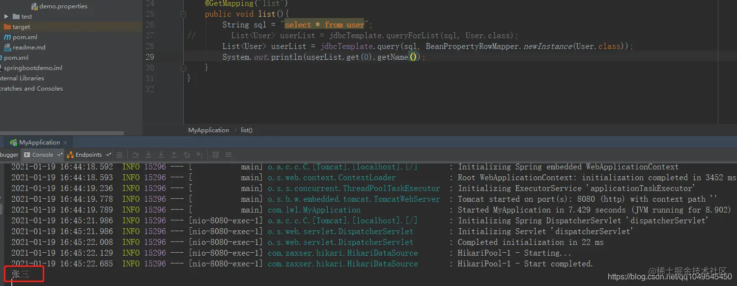Click the Run to Cursor icon
Viewport: 737px width, 286px height.
point(200,155)
